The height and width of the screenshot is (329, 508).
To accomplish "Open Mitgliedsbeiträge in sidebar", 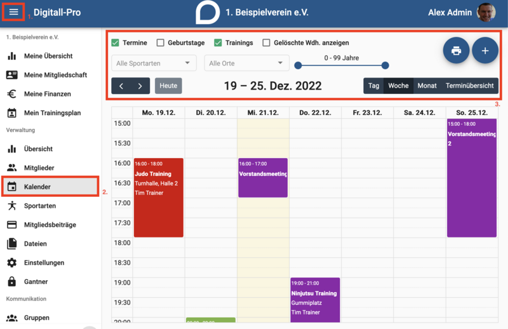I will [50, 225].
